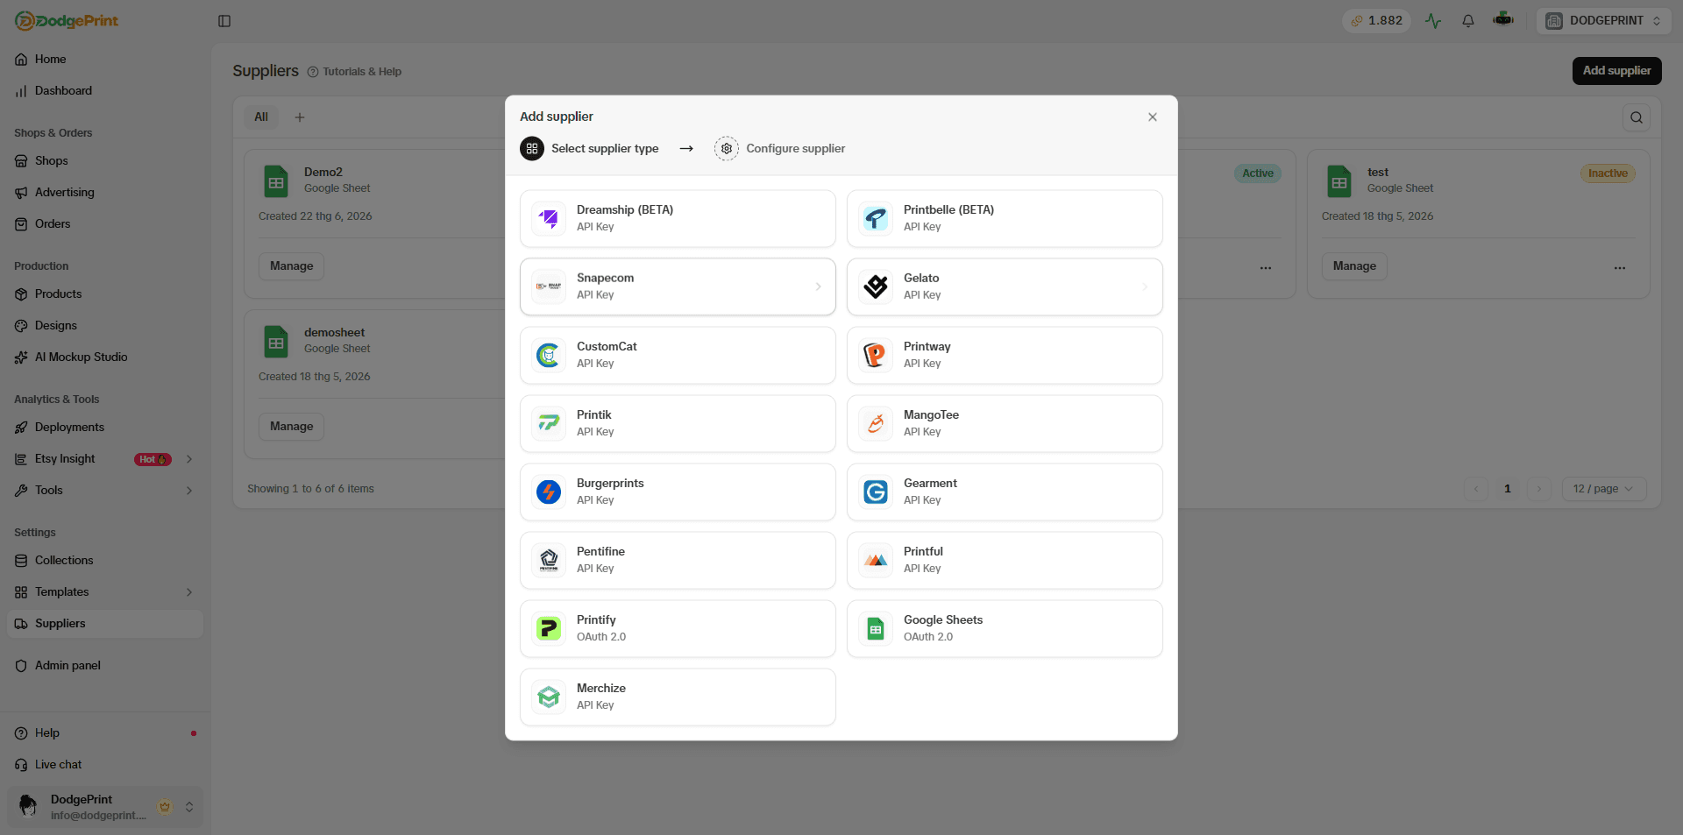
Task: Toggle the sidebar collapse icon
Action: pyautogui.click(x=224, y=21)
